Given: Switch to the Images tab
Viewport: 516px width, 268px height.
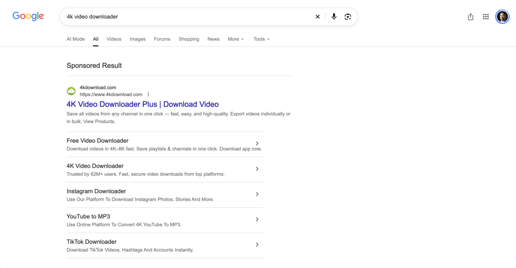Looking at the screenshot, I should pyautogui.click(x=138, y=39).
